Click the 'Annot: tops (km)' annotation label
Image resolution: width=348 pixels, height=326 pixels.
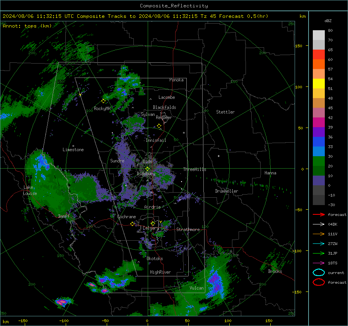[x=27, y=26]
